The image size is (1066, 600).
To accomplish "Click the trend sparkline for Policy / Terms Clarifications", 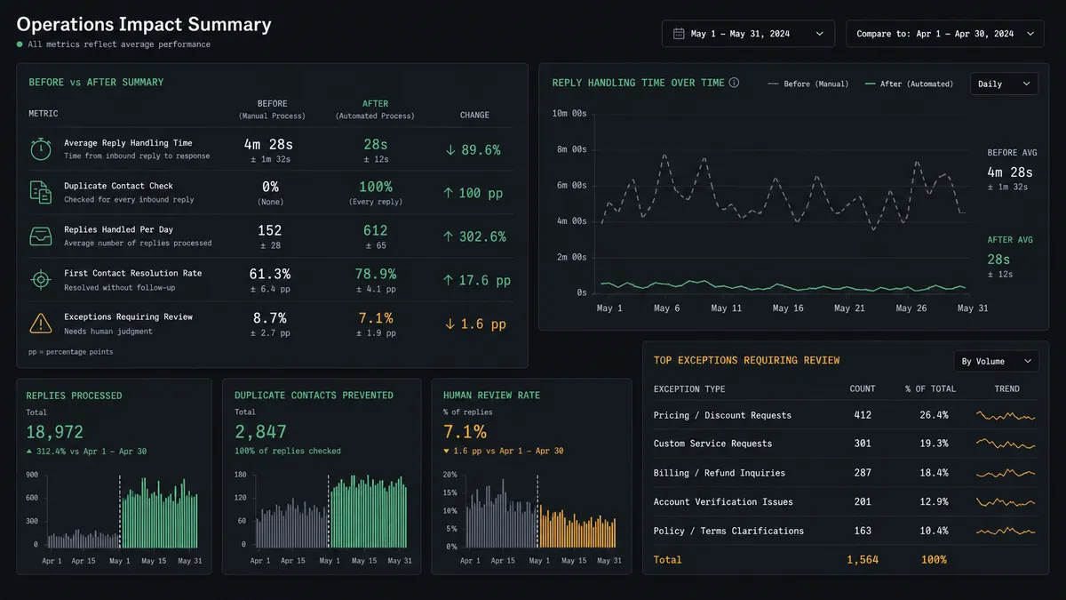I will [x=1006, y=531].
